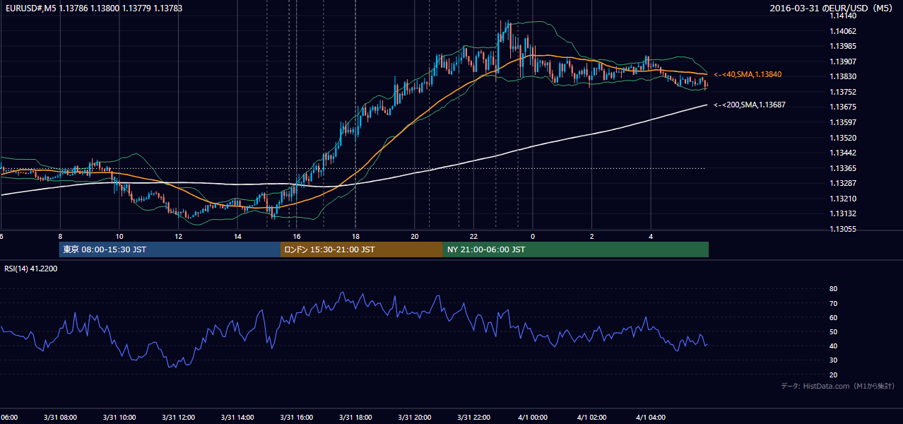Click RSI scale value 50

(x=833, y=331)
